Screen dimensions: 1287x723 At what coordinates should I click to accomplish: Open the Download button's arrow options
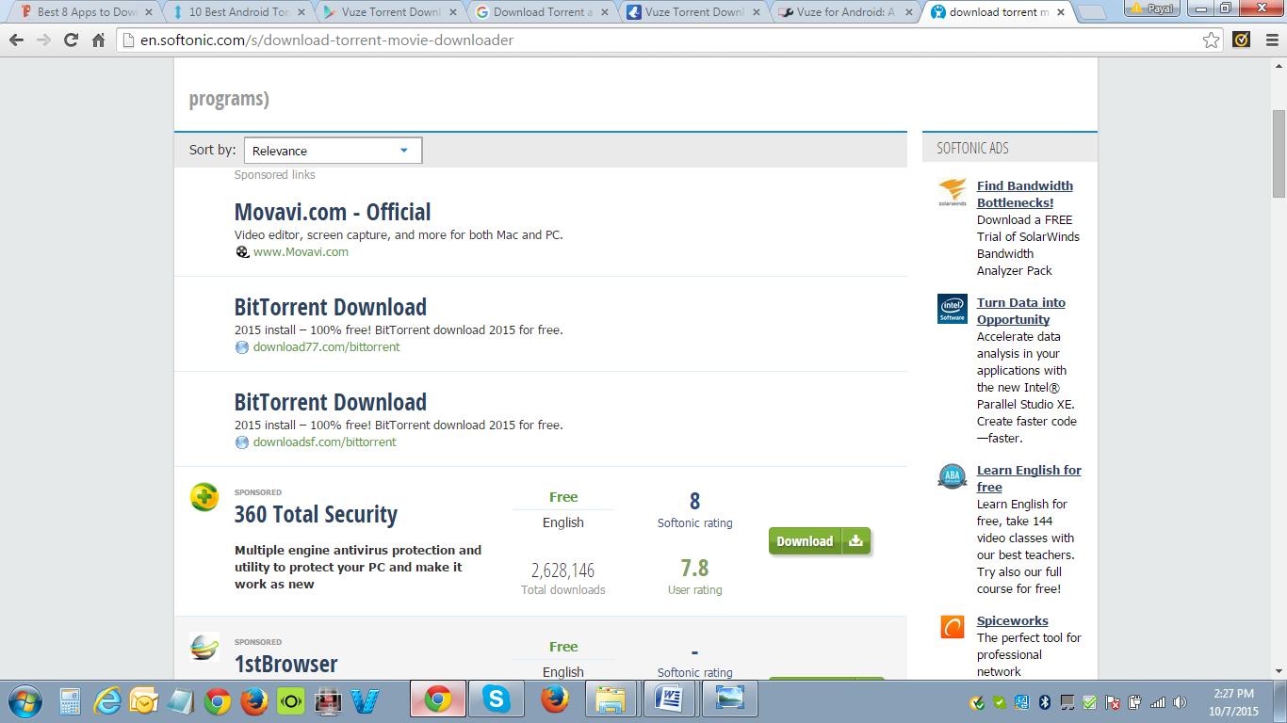(856, 541)
